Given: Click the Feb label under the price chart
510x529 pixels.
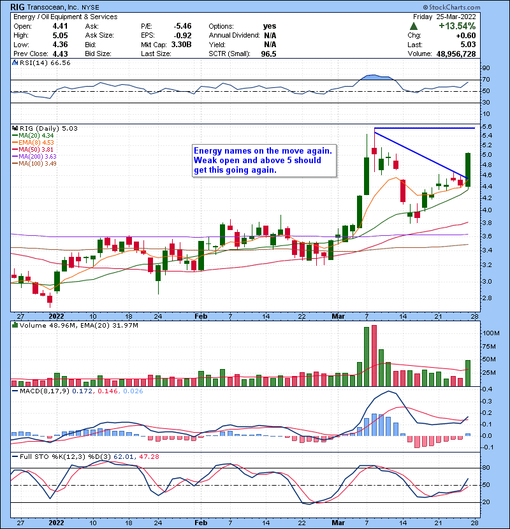Looking at the screenshot, I should point(201,317).
